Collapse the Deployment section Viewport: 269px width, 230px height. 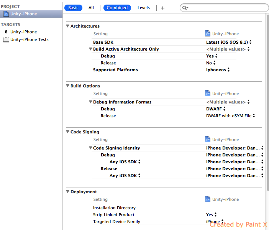[68, 192]
